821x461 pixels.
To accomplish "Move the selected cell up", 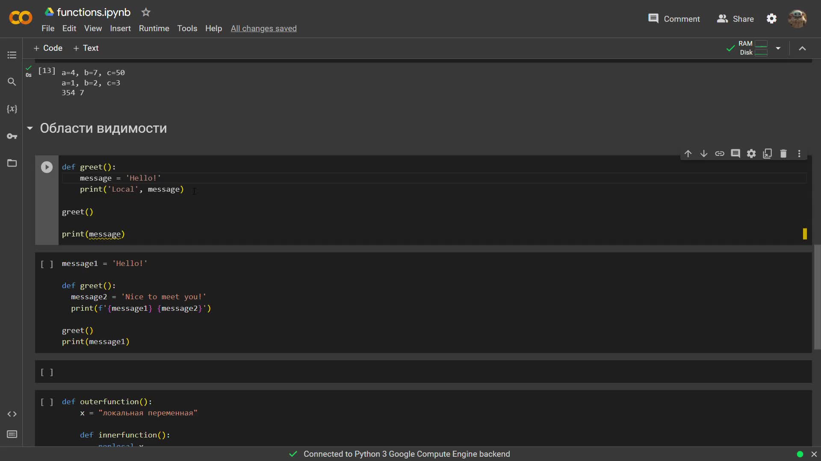I will point(688,154).
